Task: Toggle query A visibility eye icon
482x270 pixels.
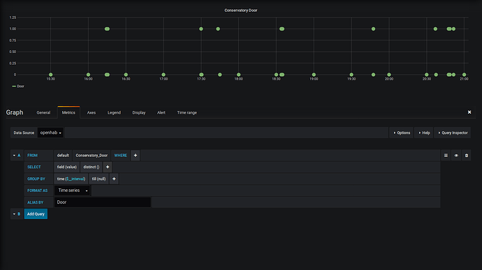Action: (456, 156)
